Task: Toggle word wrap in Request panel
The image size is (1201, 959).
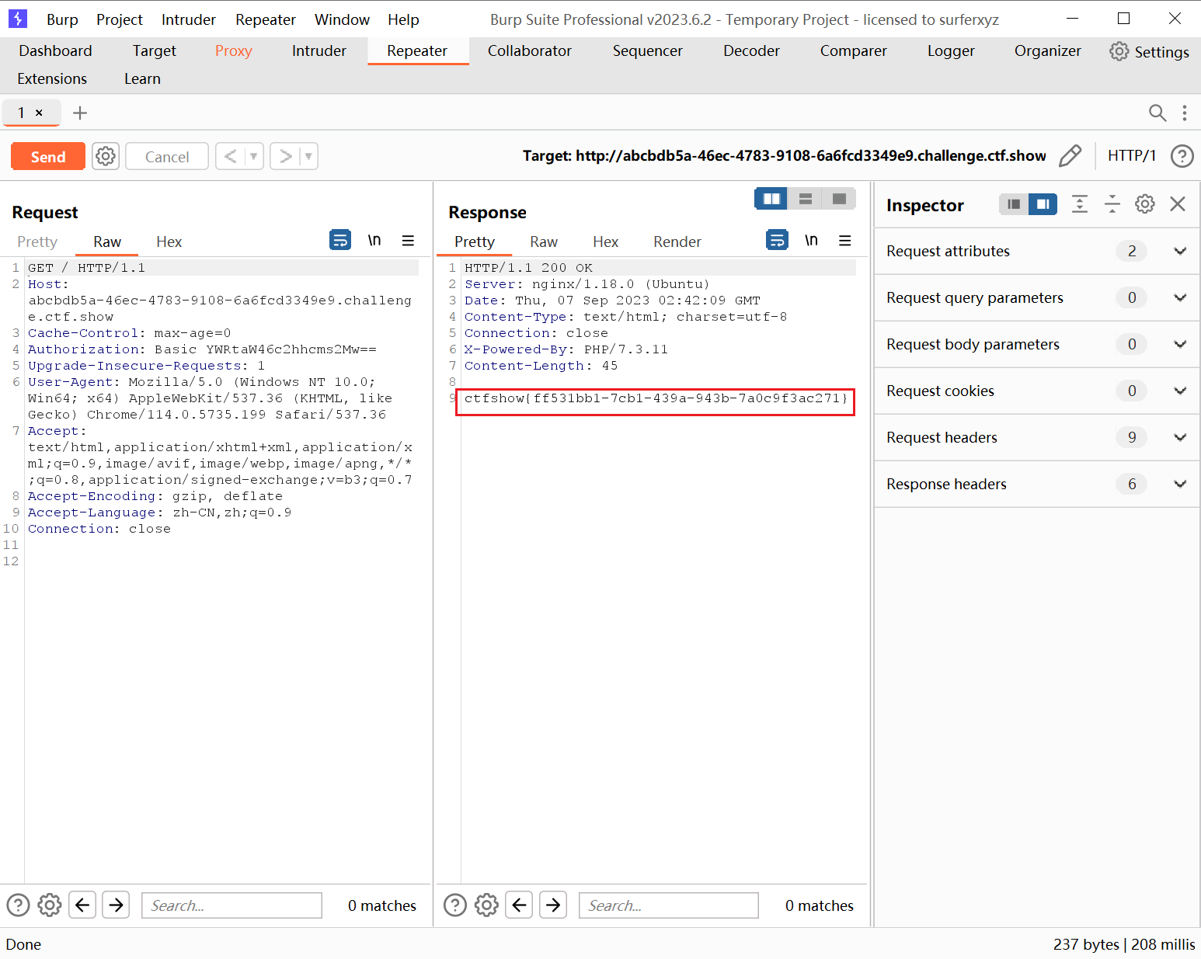Action: pyautogui.click(x=340, y=241)
